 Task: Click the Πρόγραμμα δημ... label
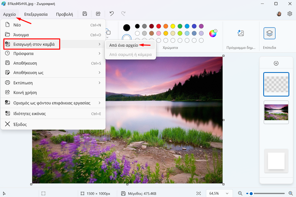click(x=241, y=48)
